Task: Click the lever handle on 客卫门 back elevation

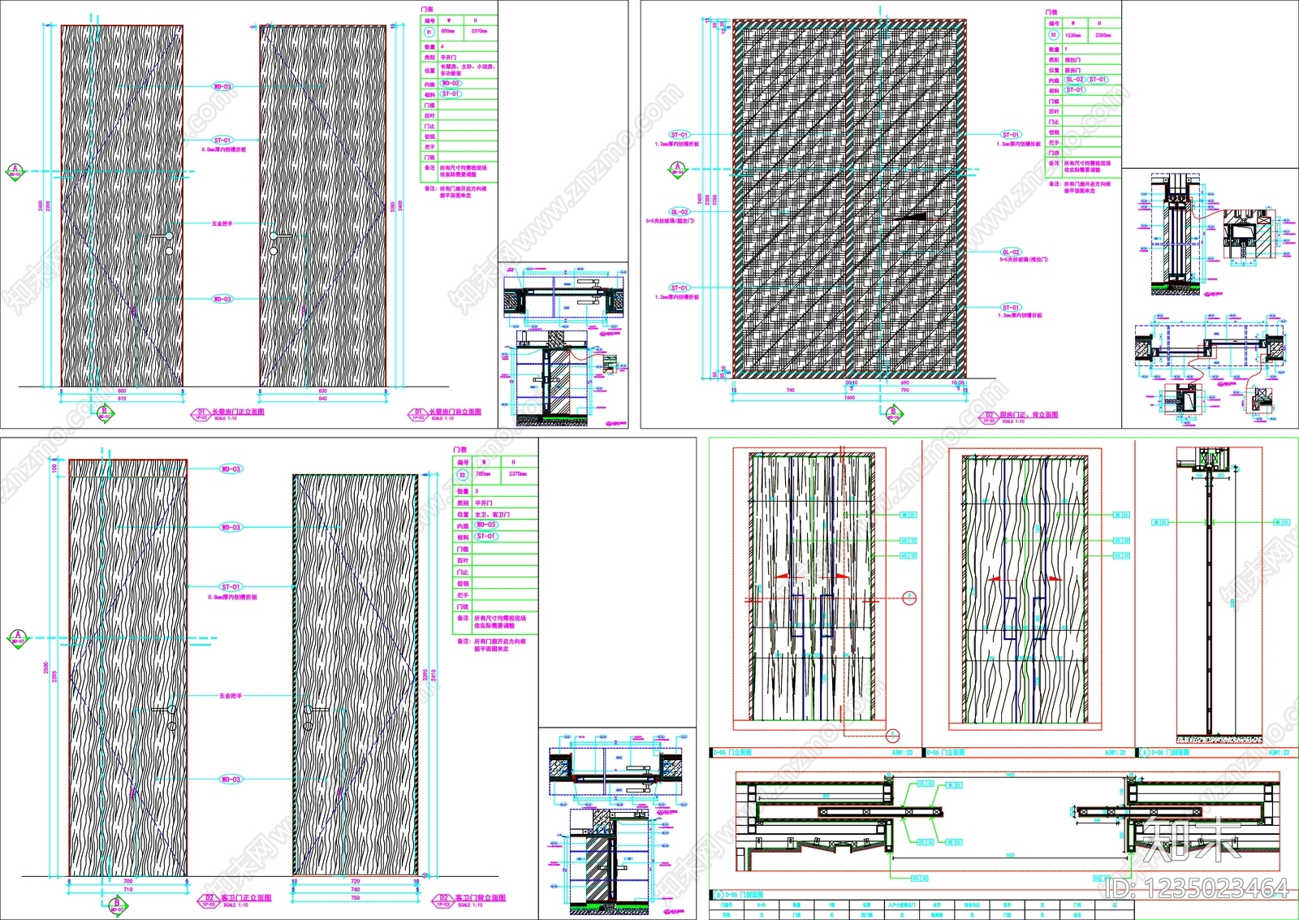Action: [315, 711]
